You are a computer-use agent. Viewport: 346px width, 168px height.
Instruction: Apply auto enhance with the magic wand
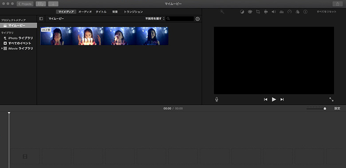pyautogui.click(x=222, y=11)
